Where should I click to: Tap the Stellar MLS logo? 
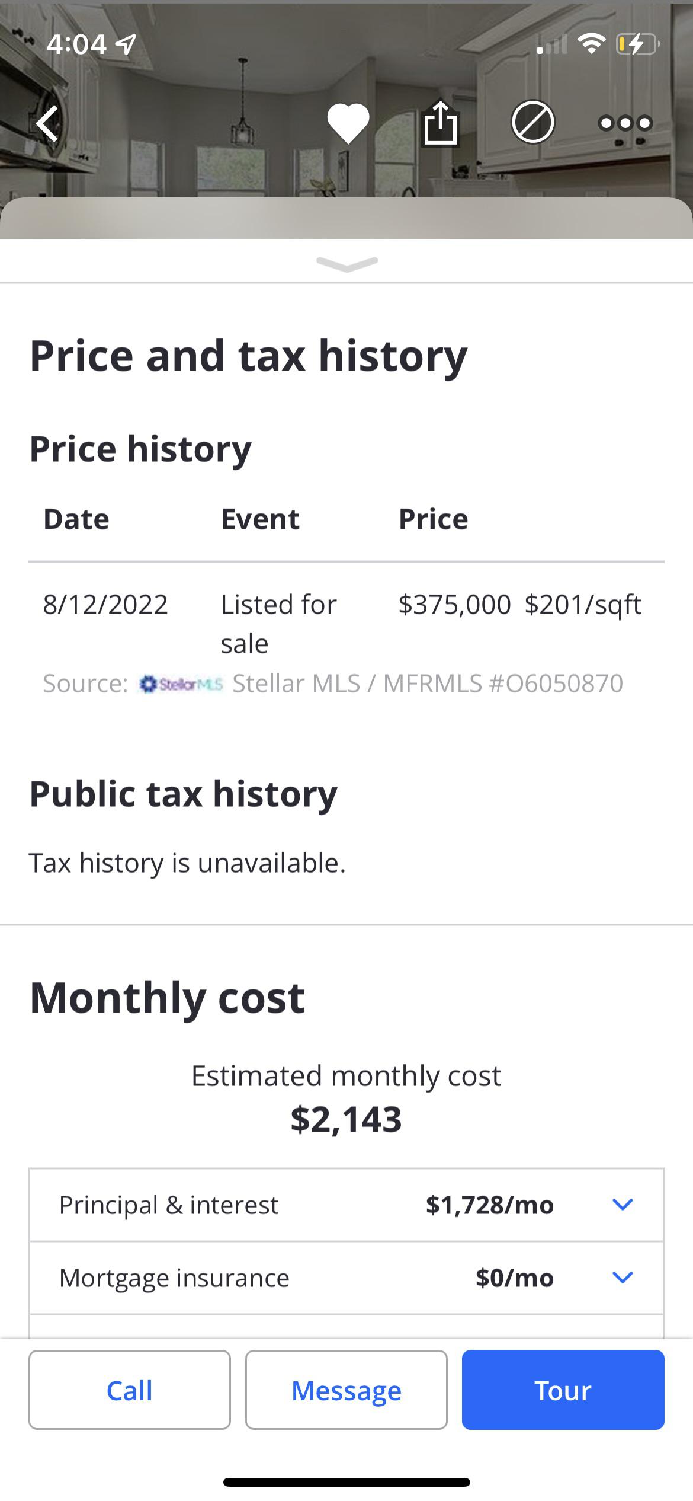(181, 684)
